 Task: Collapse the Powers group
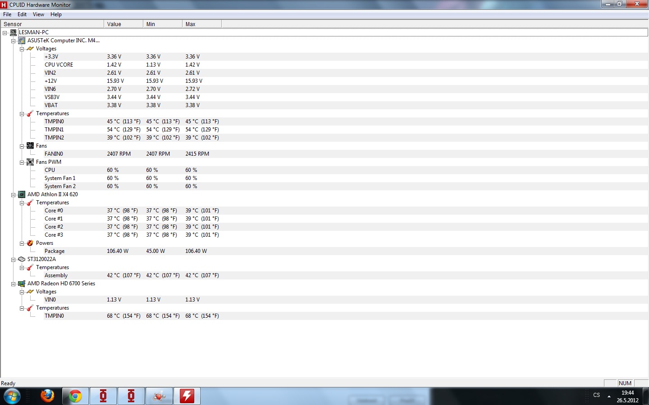pyautogui.click(x=22, y=243)
